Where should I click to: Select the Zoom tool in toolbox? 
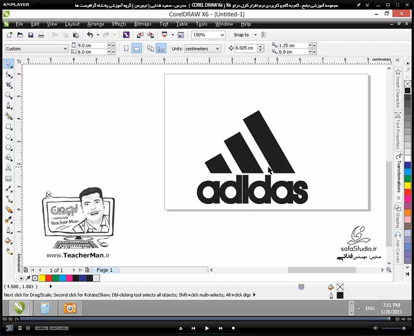click(9, 95)
